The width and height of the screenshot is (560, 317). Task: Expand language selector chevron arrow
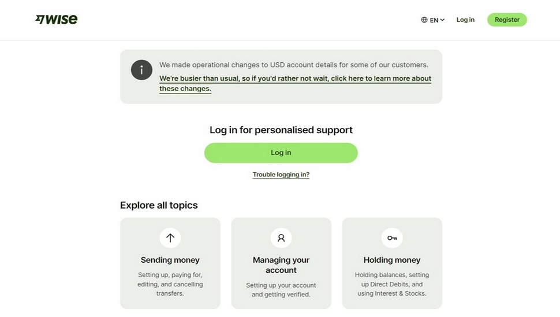click(x=442, y=20)
